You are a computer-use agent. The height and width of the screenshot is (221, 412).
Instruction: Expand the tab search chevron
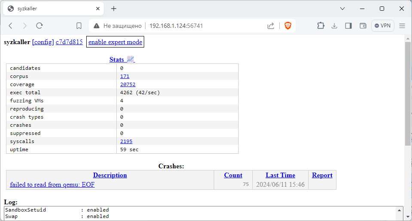342,9
